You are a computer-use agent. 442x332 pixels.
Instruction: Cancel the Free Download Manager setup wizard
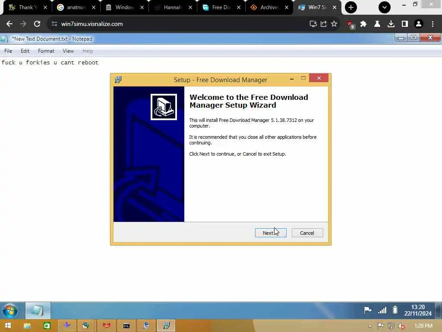pyautogui.click(x=307, y=233)
